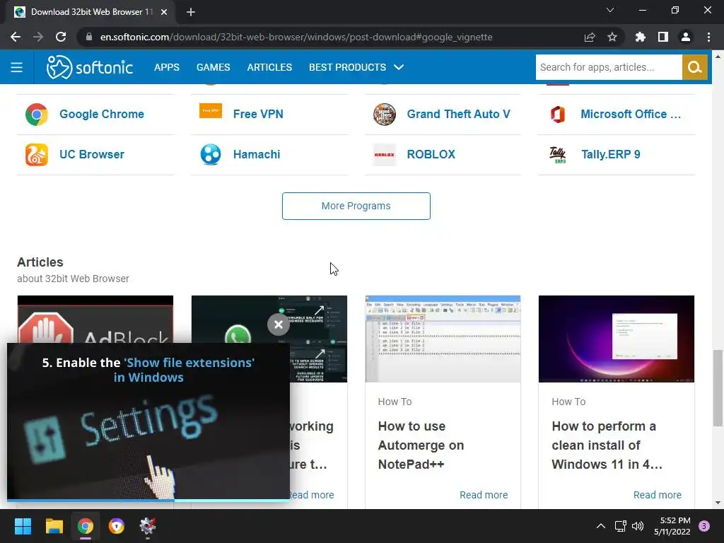Open the Microsoft Office program link

point(631,114)
